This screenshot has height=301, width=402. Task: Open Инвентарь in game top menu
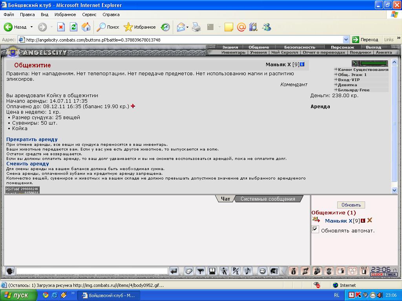click(x=233, y=53)
